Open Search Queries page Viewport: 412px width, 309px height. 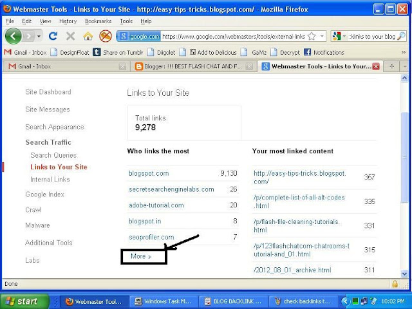tap(53, 155)
